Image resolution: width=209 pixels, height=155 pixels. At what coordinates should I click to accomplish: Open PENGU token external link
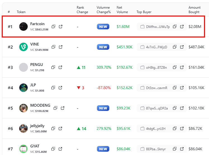tap(60, 67)
